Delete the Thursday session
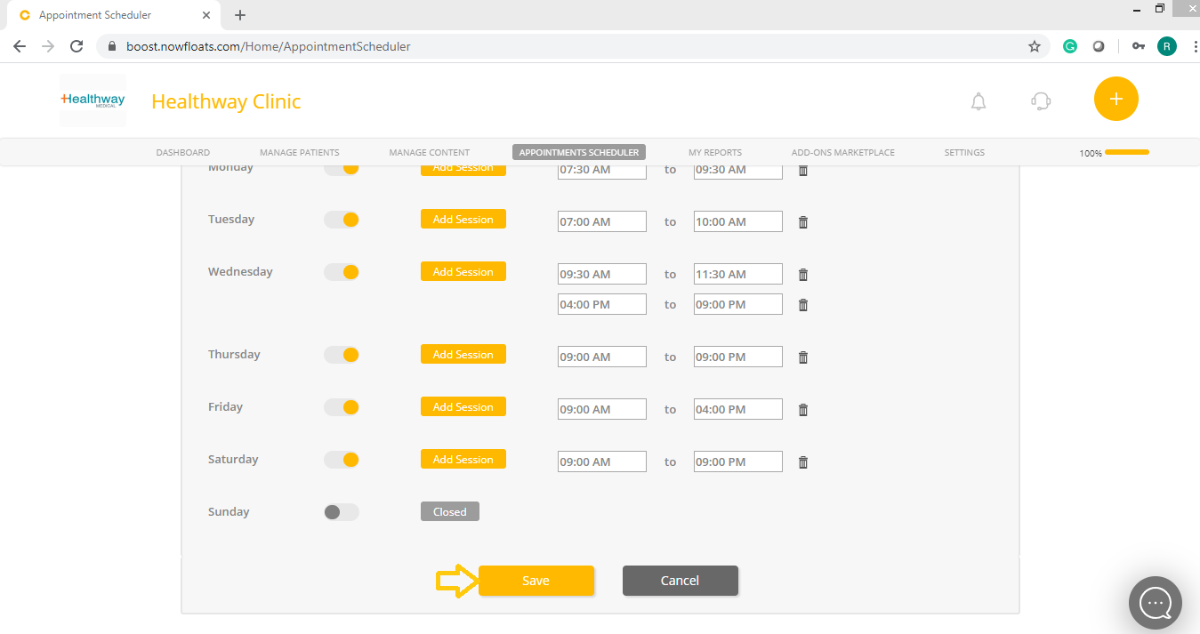The height and width of the screenshot is (634, 1200). [x=803, y=357]
